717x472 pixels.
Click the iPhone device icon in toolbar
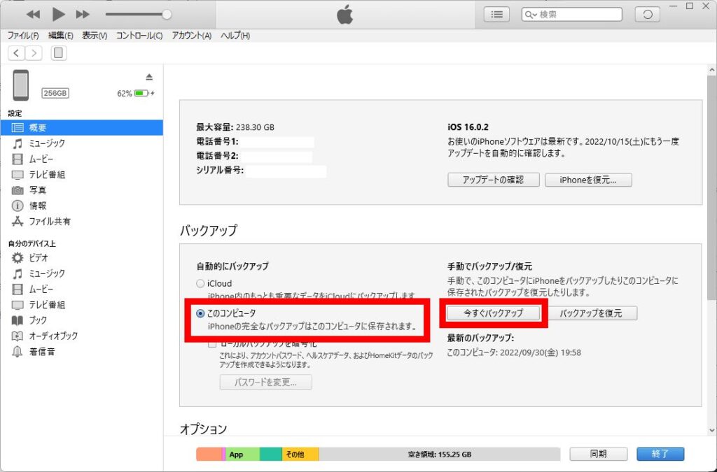point(58,53)
